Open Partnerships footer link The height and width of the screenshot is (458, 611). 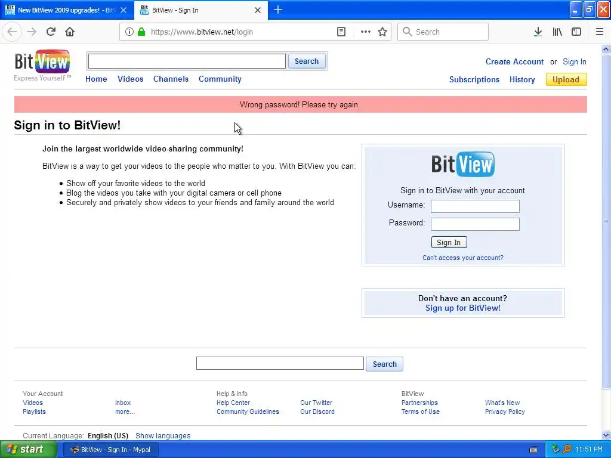[419, 403]
